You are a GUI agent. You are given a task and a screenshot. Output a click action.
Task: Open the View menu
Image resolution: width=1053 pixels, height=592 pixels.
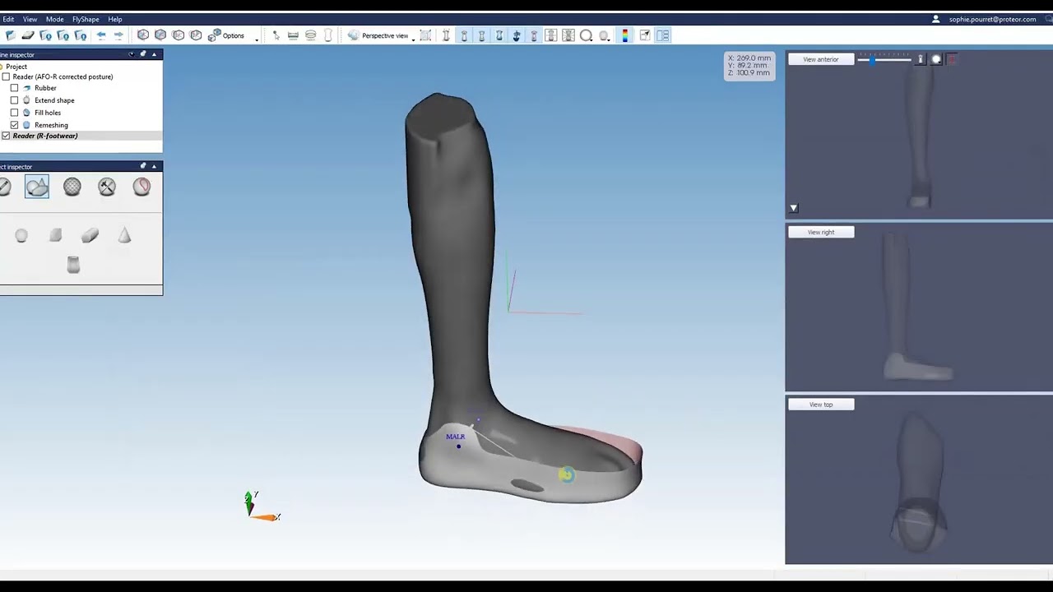30,19
